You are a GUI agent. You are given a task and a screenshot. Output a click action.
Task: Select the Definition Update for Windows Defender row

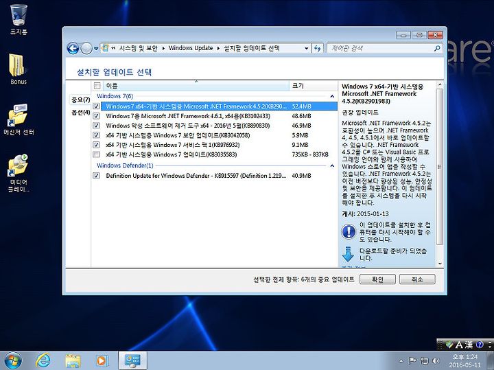pyautogui.click(x=215, y=176)
